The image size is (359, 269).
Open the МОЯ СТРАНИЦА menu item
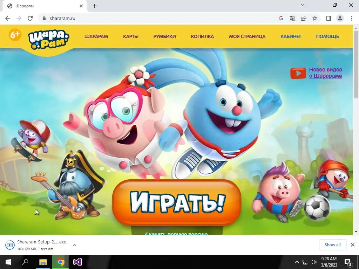247,36
